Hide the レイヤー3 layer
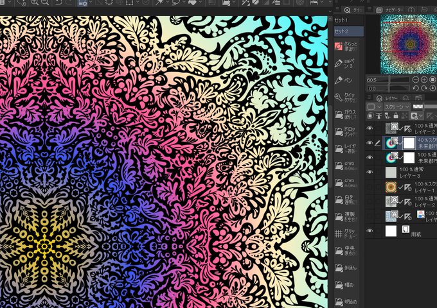This screenshot has height=308, width=437. [x=370, y=172]
